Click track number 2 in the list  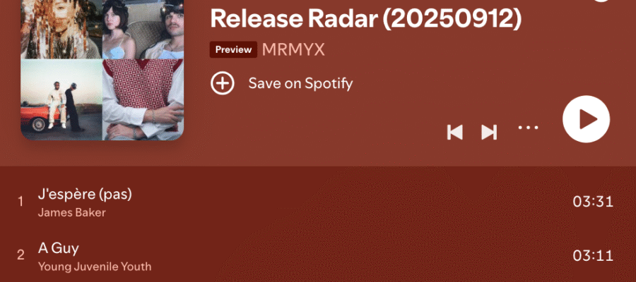click(20, 255)
